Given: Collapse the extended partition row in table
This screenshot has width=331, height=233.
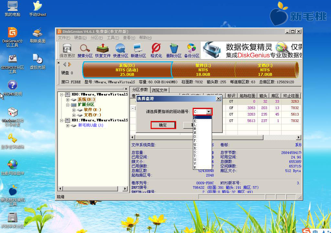Looking at the screenshot, I should [x=133, y=108].
